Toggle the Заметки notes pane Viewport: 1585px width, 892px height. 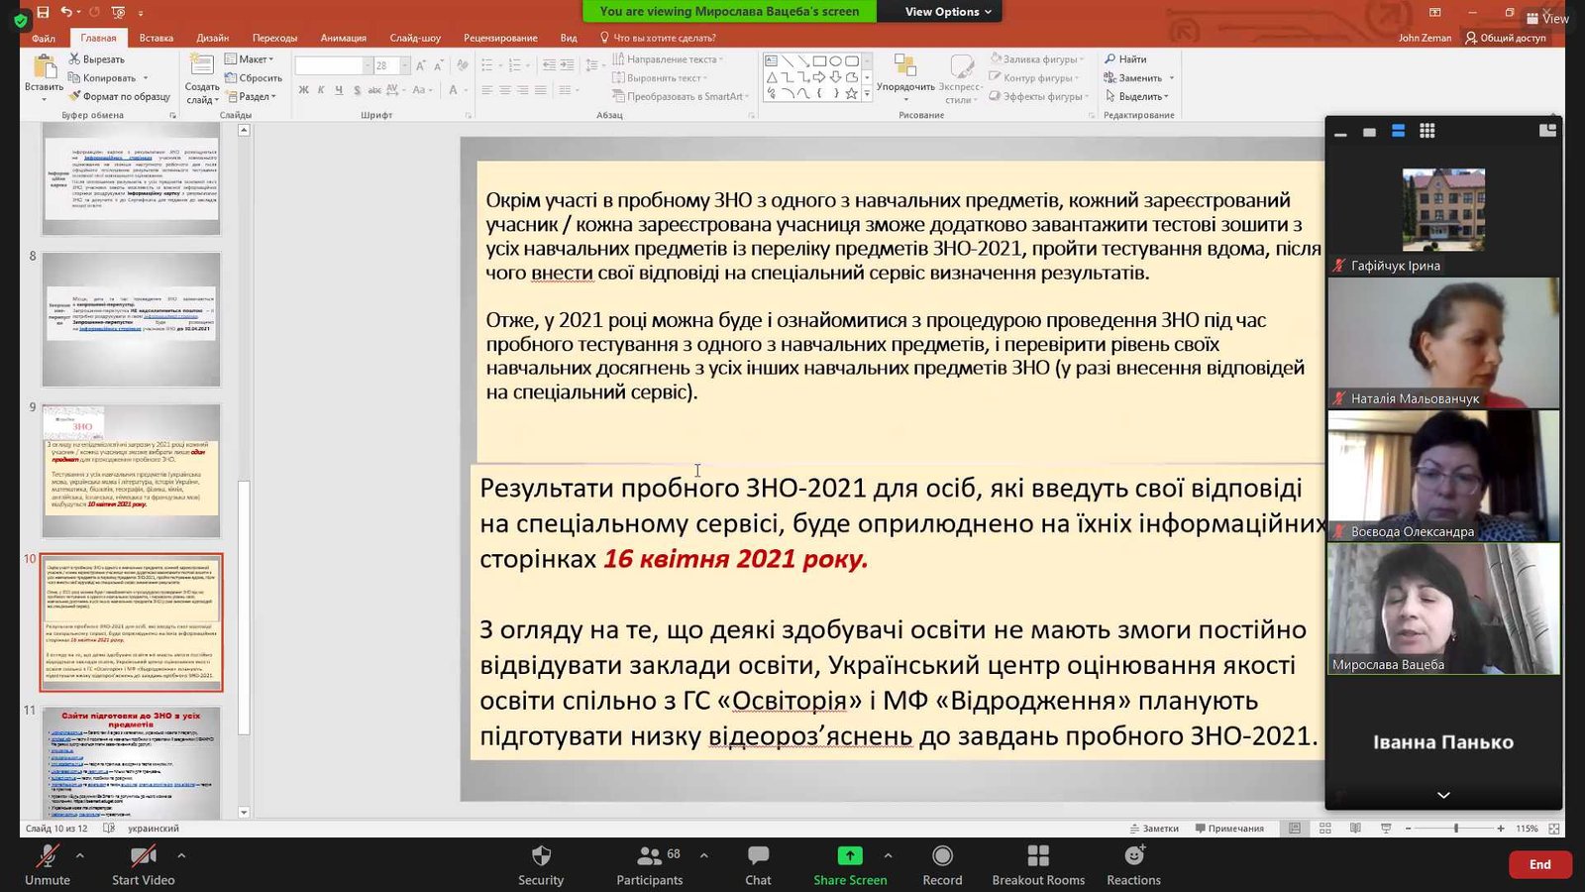1154,829
